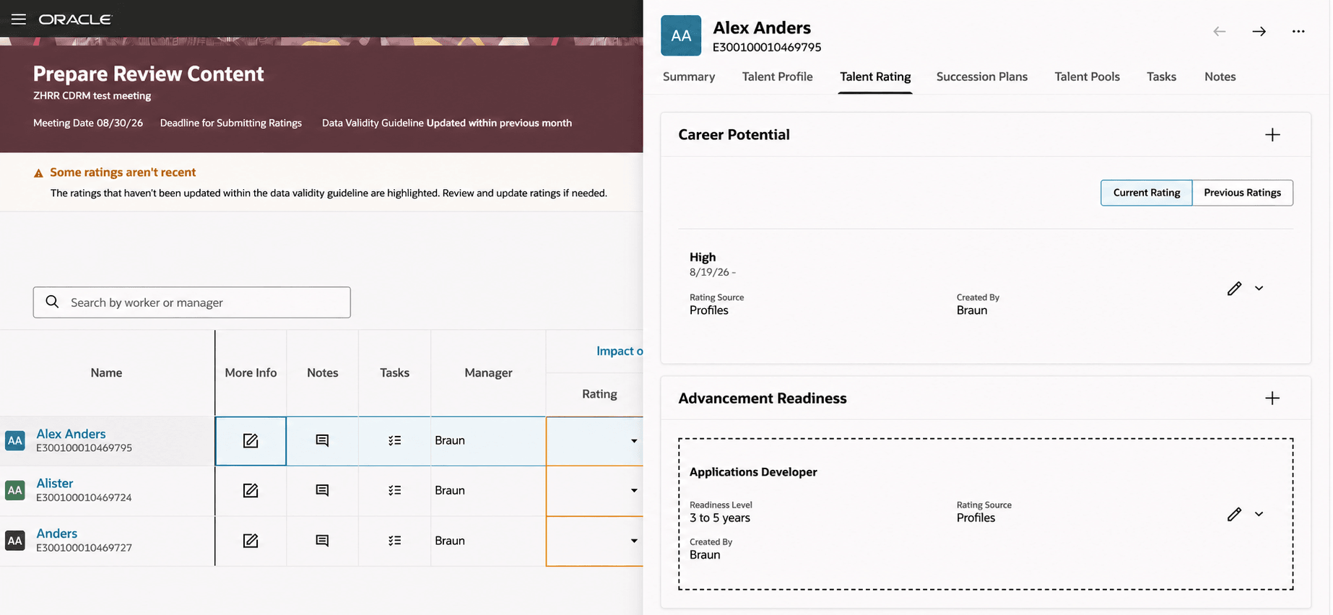Open Anders worker link
Viewport: 1333px width, 615px height.
coord(56,533)
